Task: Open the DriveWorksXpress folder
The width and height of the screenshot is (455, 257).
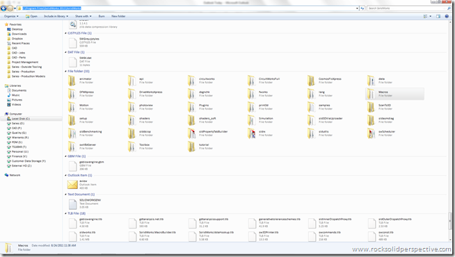Action: click(145, 94)
